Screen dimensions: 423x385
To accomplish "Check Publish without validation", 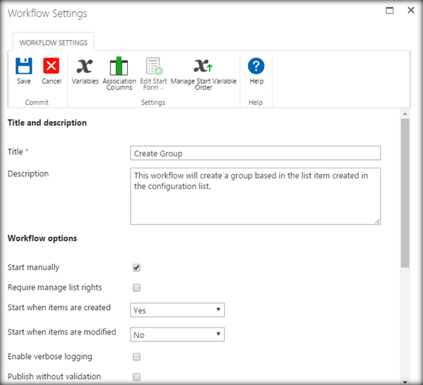I will (137, 377).
